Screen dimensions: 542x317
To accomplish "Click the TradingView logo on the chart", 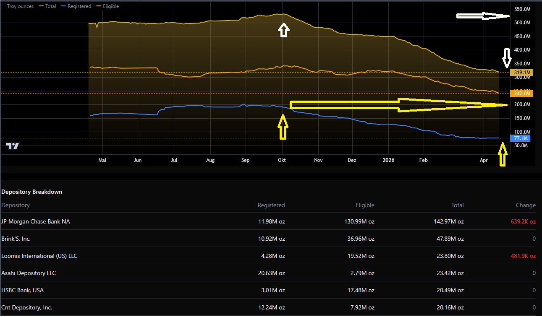I will coord(13,146).
